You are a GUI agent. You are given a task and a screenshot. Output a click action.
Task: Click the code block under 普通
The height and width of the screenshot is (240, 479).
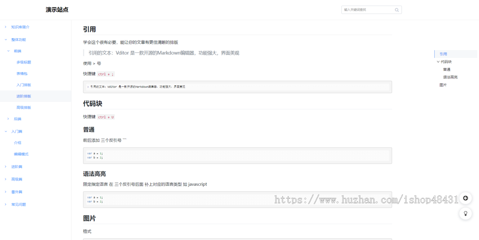click(238, 156)
